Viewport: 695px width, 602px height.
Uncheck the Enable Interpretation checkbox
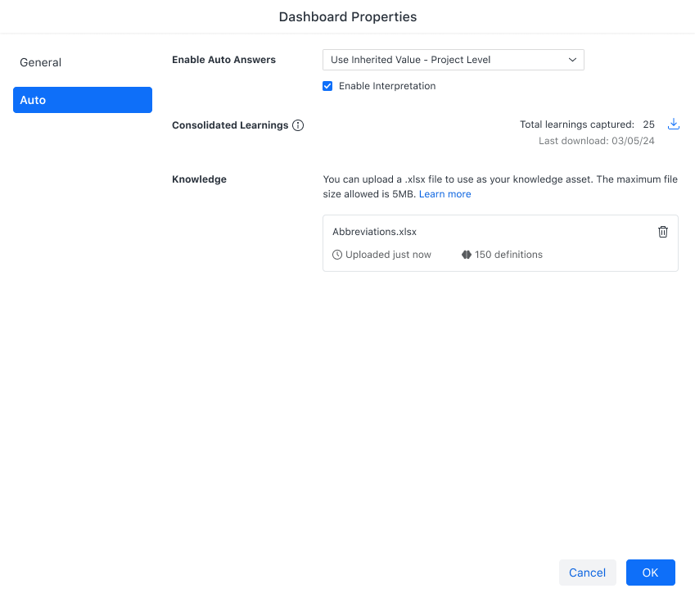(327, 86)
